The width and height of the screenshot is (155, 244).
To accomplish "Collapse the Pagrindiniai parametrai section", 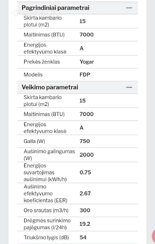I will (129, 8).
